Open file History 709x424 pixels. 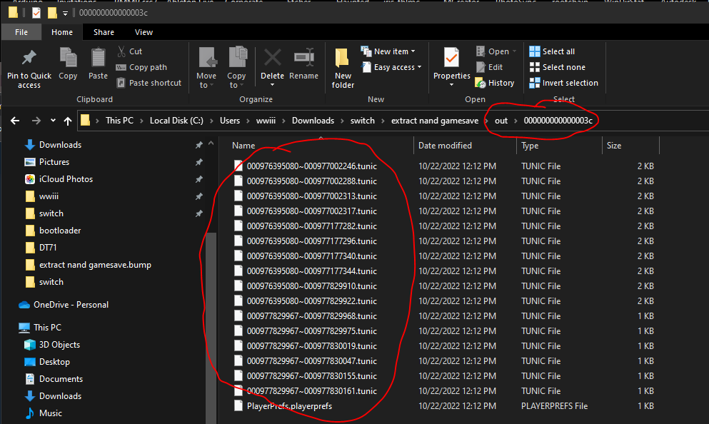point(495,84)
